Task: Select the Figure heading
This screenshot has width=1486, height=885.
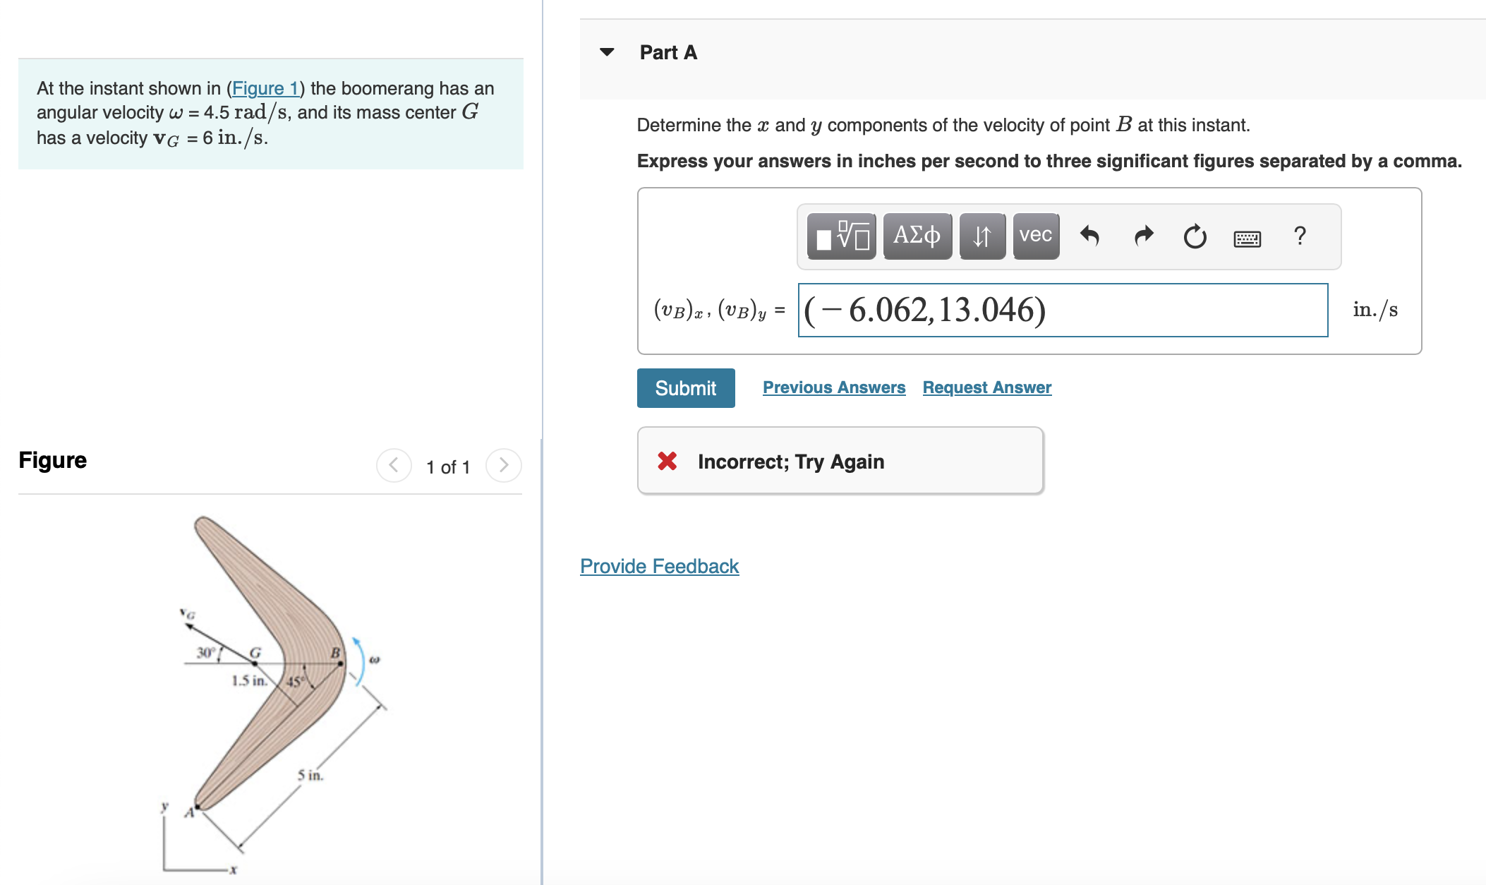Action: (52, 459)
